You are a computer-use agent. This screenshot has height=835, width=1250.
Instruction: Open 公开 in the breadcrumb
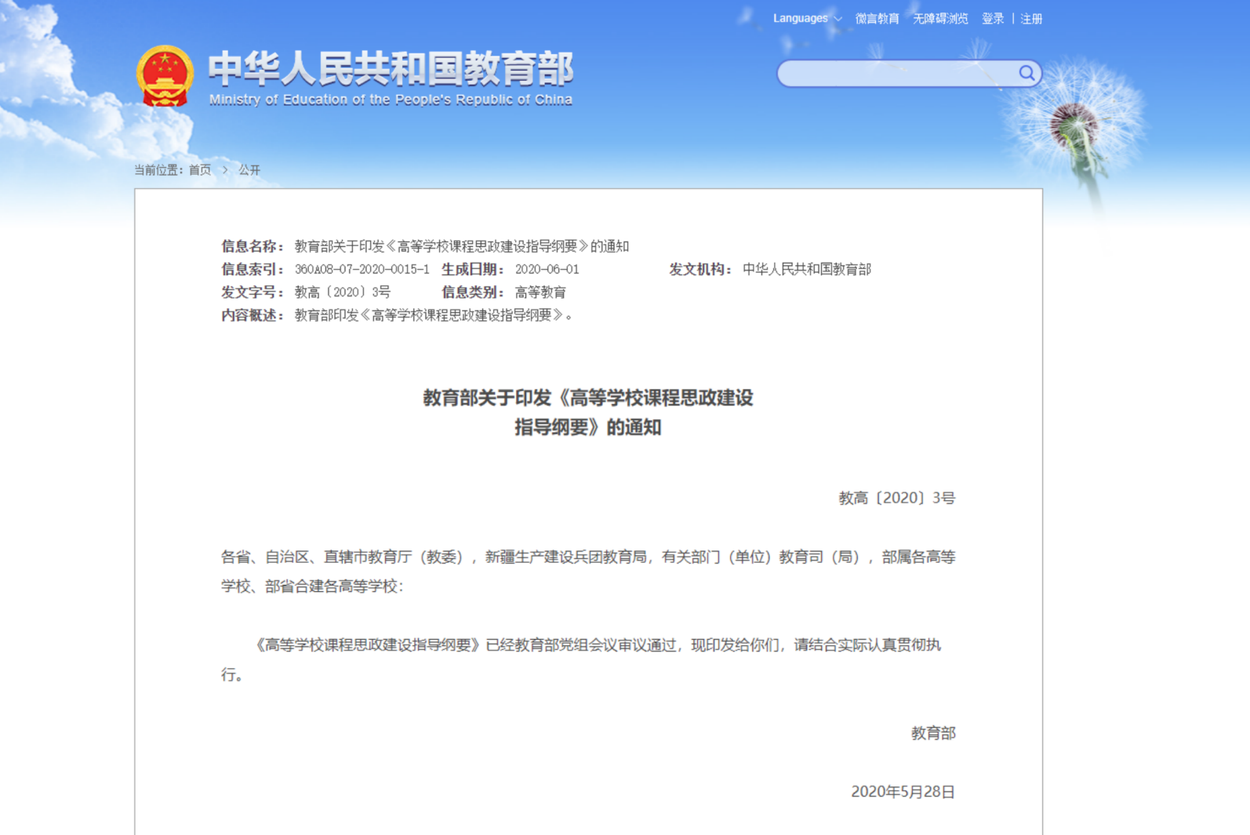[249, 169]
